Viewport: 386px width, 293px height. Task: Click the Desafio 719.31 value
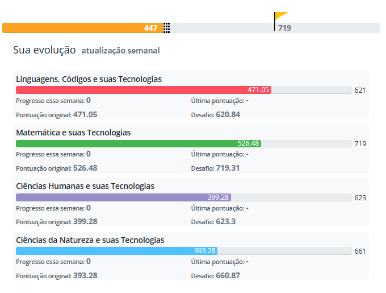228,168
